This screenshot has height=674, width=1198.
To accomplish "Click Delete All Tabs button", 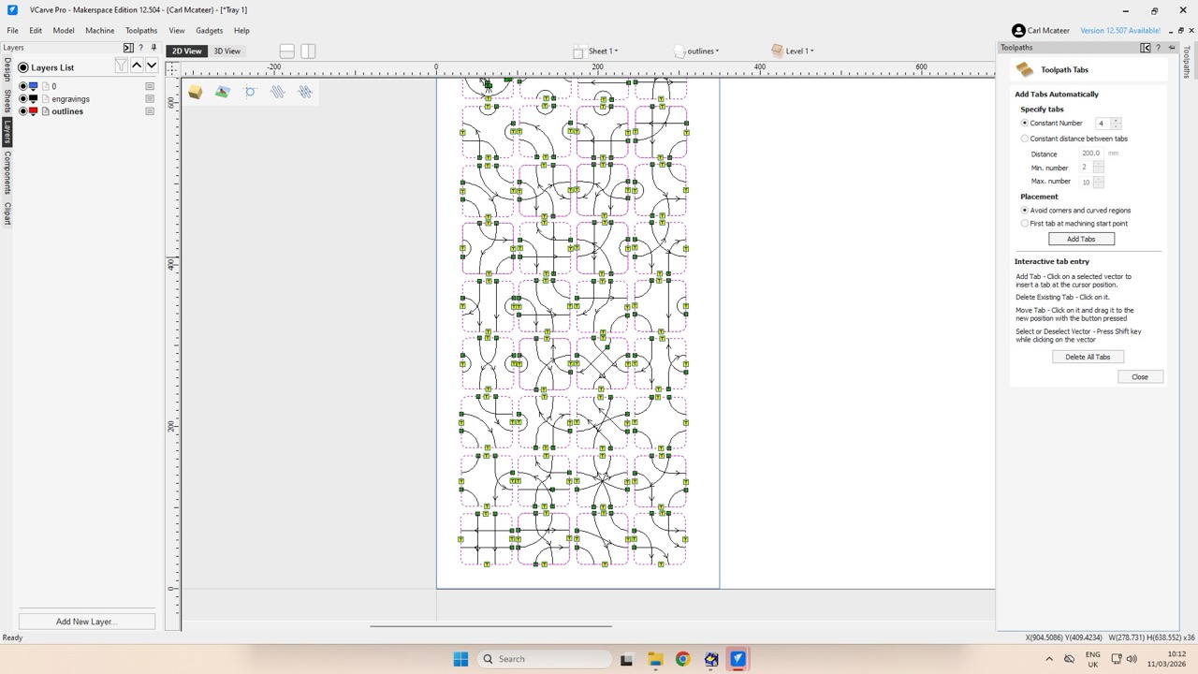I will tap(1088, 357).
